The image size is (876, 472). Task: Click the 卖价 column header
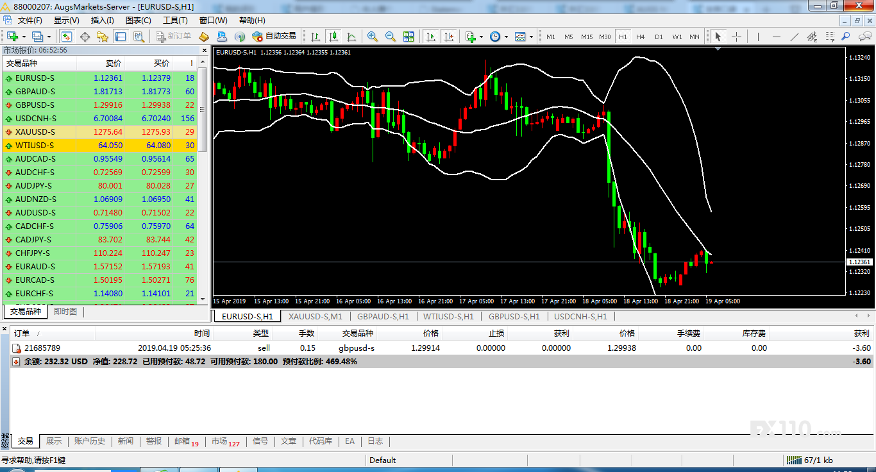[113, 63]
